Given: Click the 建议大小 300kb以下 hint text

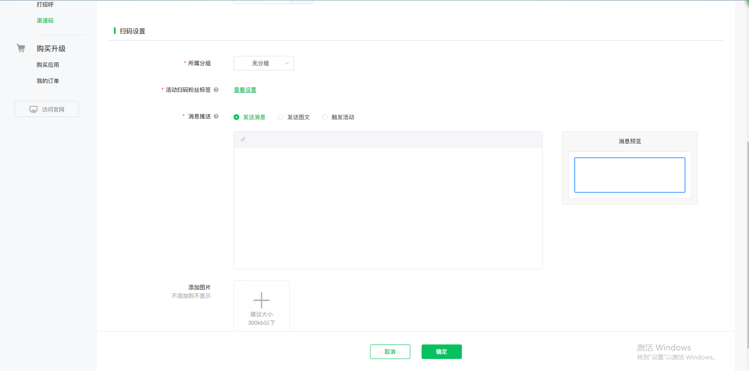Looking at the screenshot, I should (x=262, y=319).
